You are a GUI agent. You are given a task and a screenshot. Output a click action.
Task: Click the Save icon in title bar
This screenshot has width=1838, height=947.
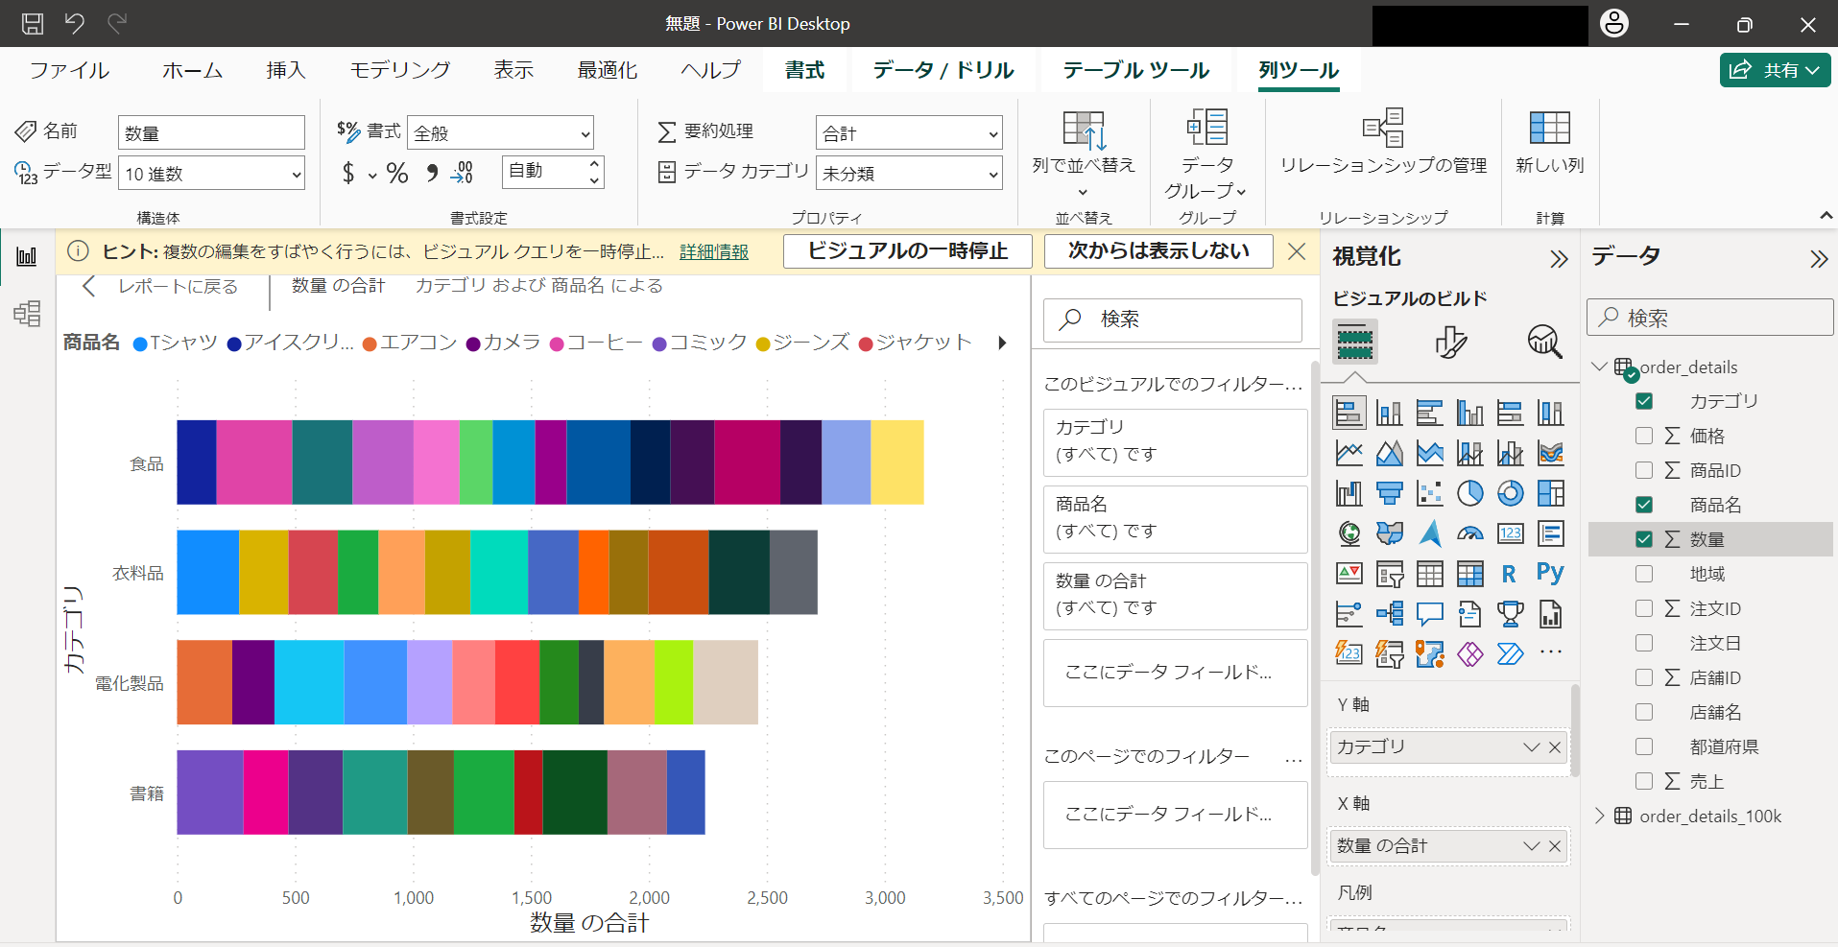pos(33,24)
